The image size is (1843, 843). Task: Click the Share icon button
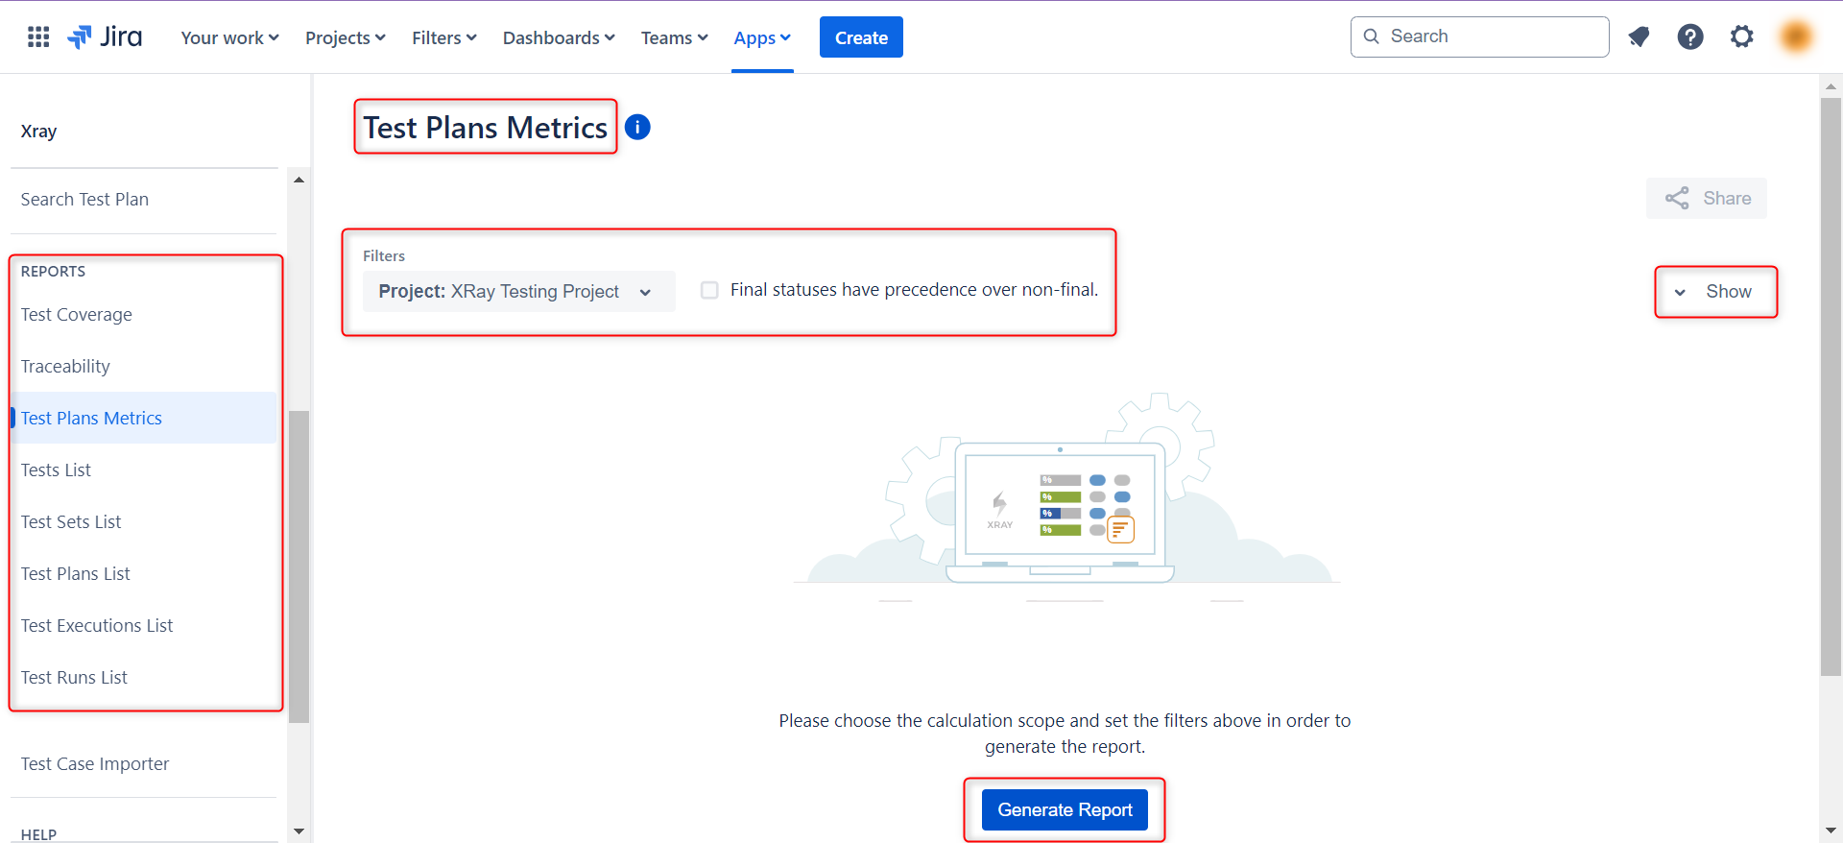pos(1707,199)
